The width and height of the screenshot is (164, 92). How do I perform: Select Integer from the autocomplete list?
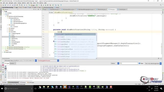tap(75, 37)
